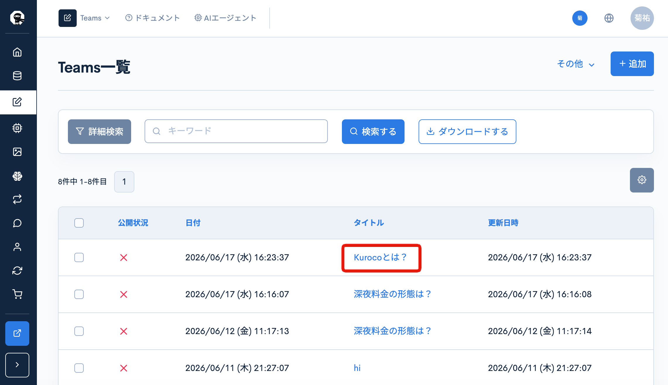Screen dimensions: 668x385
Task: Click 更新日時 value 2026/06/17 (水) 16:16:08
Action: [x=540, y=294]
